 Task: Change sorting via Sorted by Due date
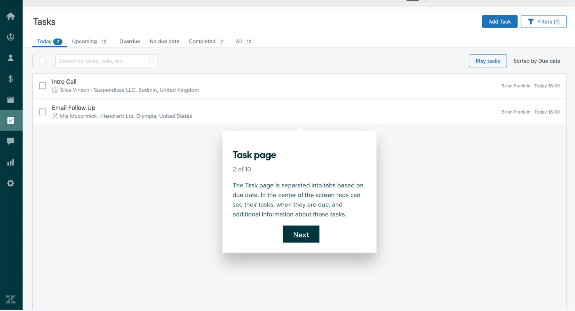point(537,61)
